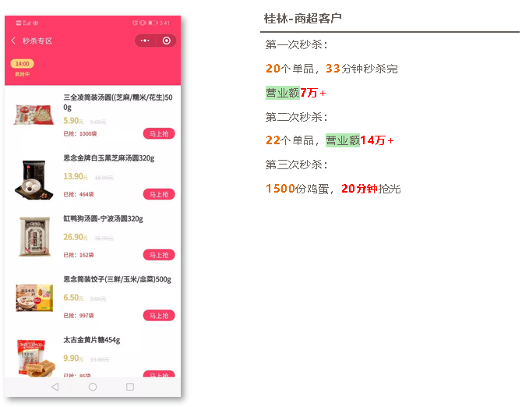Viewport: 522px width, 407px height.
Task: Select the 6.50元 sale price
Action: coord(73,297)
